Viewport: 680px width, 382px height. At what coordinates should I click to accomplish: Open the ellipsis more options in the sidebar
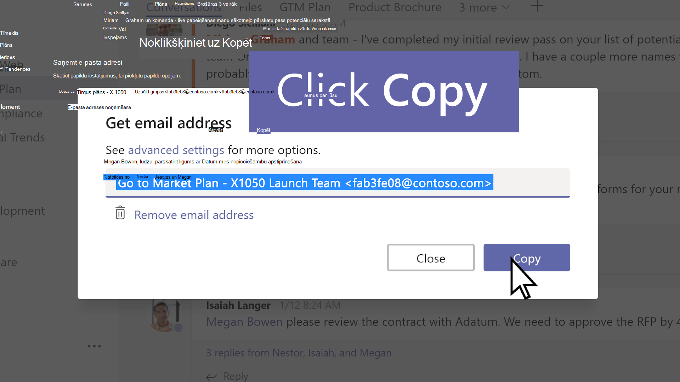click(x=94, y=346)
